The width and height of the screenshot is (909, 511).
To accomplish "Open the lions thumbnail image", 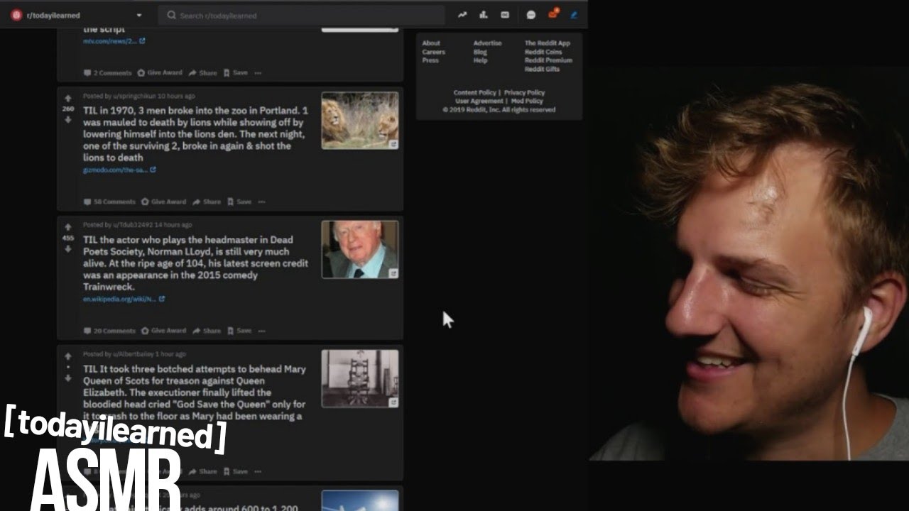I will [x=360, y=121].
